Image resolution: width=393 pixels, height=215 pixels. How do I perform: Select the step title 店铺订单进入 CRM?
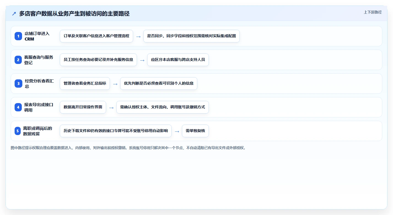click(37, 36)
